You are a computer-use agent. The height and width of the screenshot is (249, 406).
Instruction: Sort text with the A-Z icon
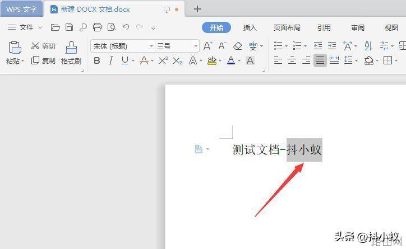click(368, 46)
